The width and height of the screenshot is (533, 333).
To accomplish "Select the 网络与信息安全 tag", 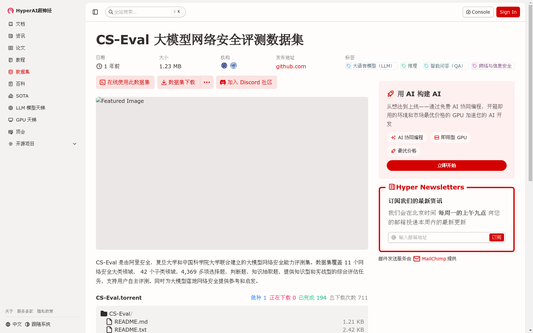I will (x=492, y=66).
